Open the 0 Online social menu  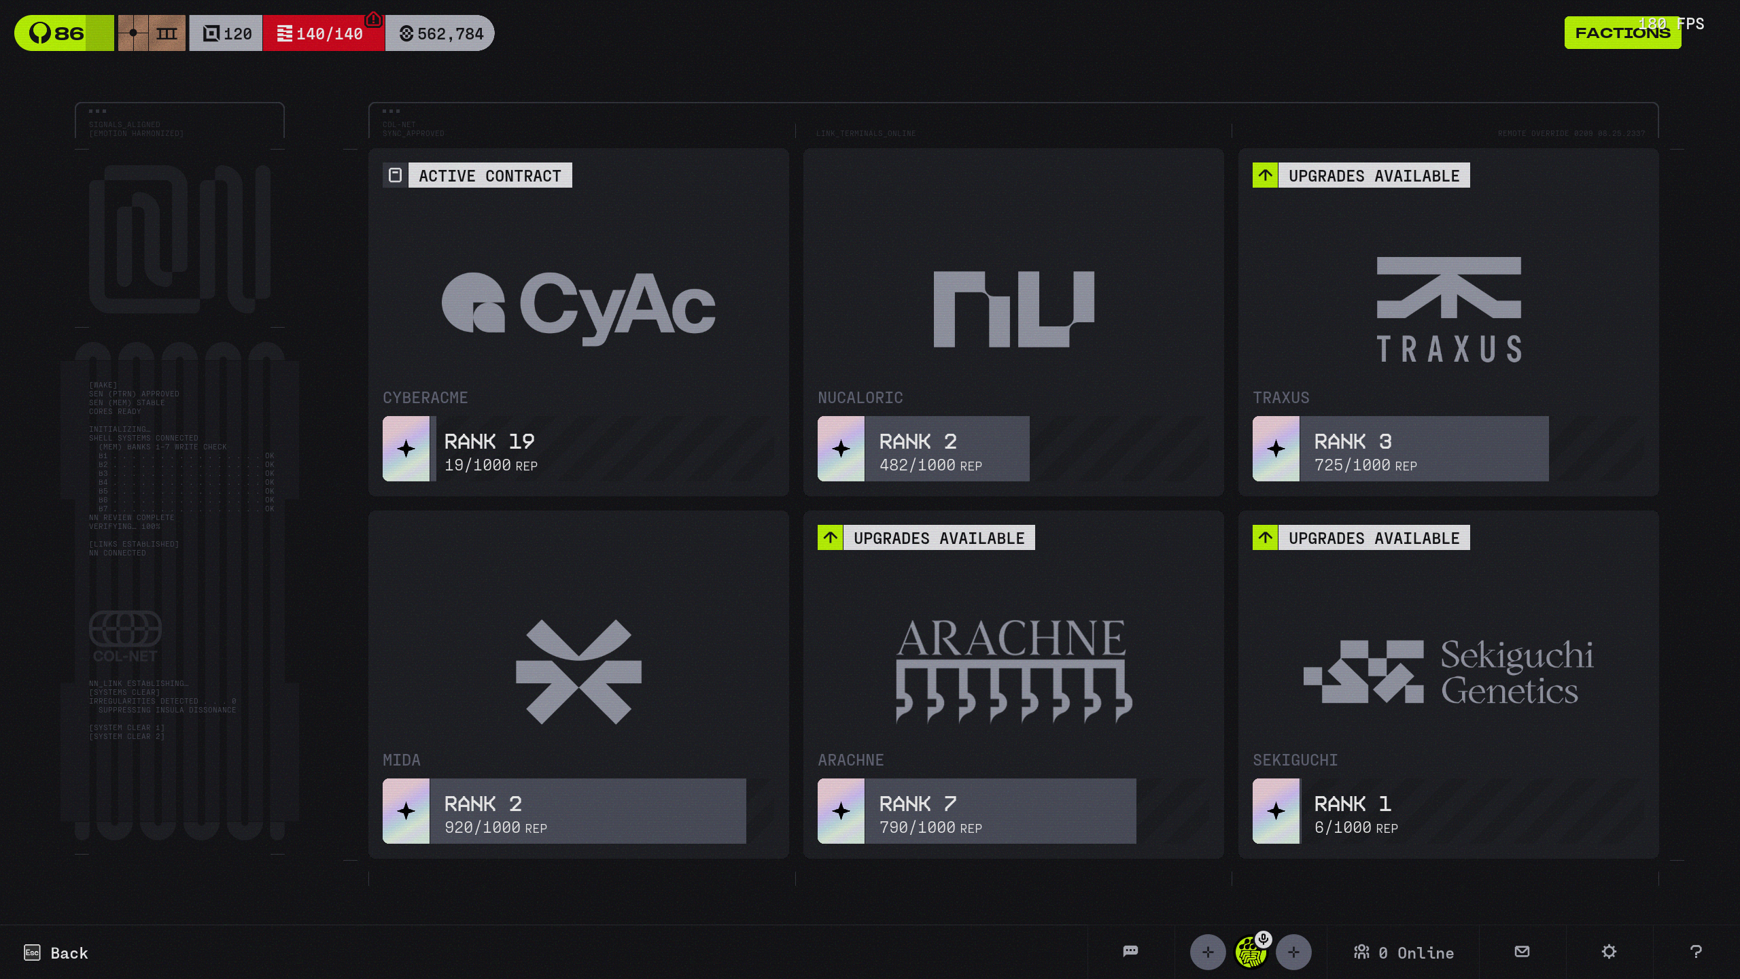(1404, 952)
